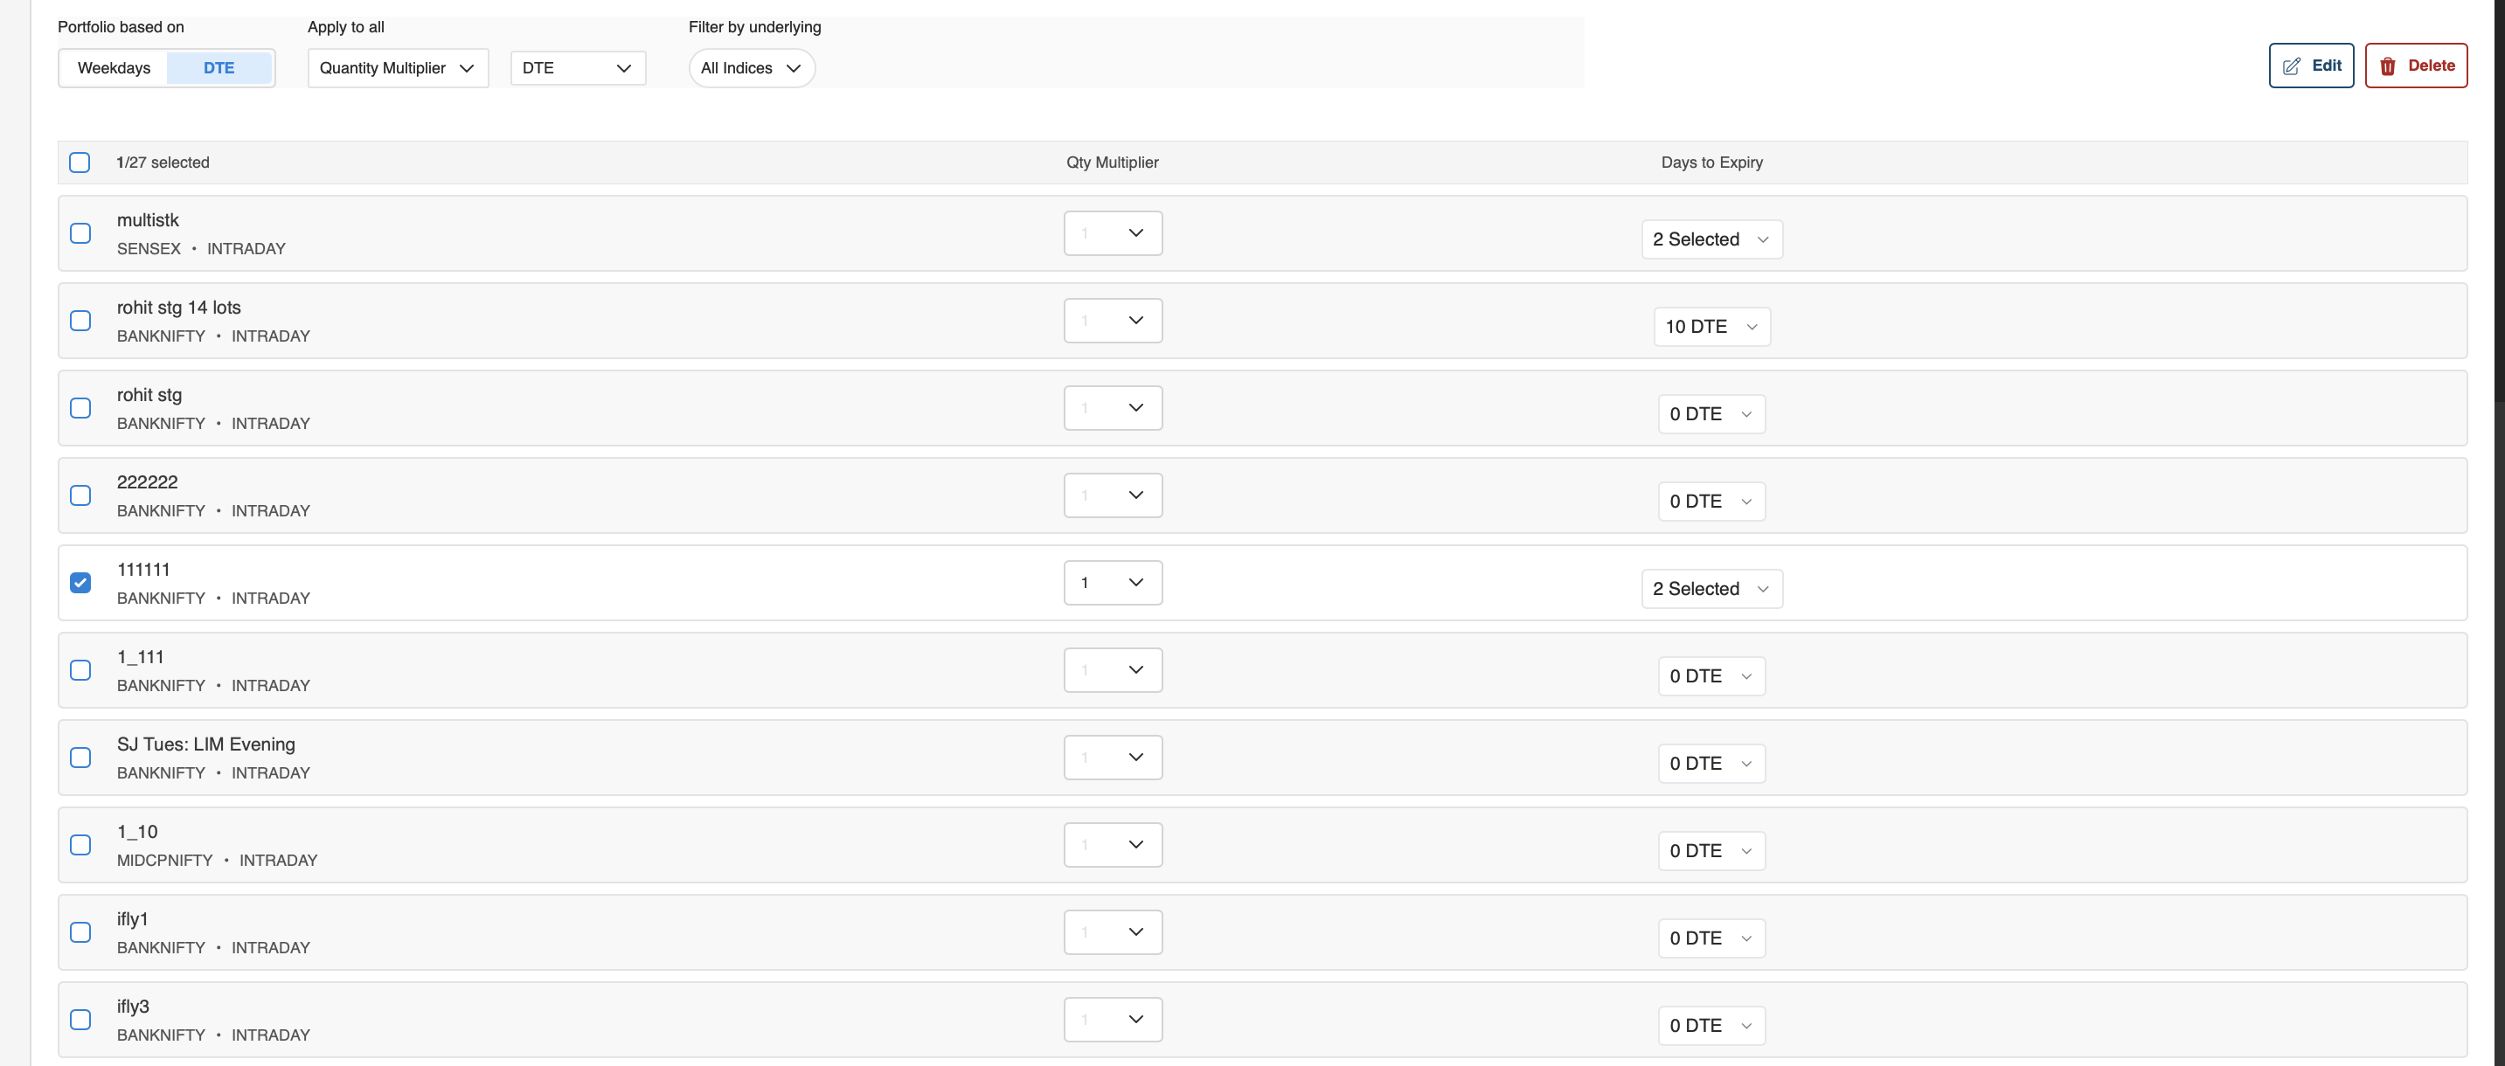Select all strategies using header checkbox

tap(79, 163)
